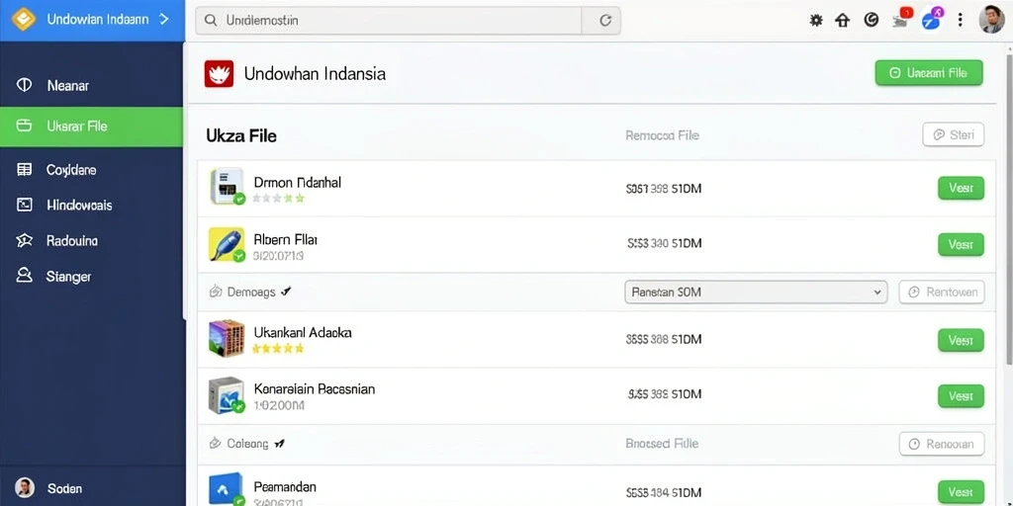Open Coyjdane in the sidebar

[x=91, y=170]
